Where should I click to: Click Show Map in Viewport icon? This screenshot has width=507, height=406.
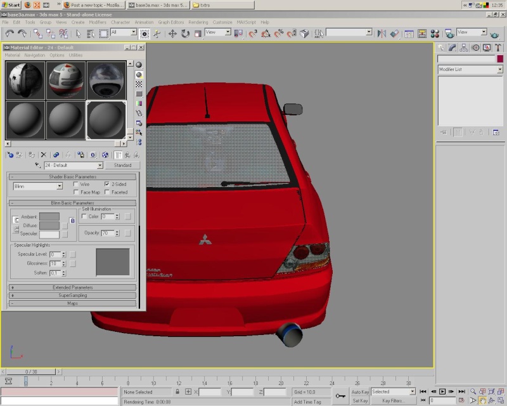(105, 155)
